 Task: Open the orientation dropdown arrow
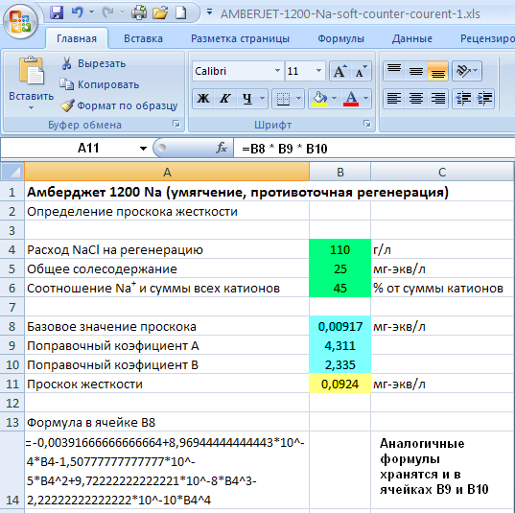pos(476,71)
